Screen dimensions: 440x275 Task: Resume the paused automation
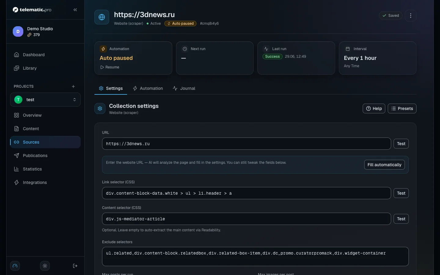point(110,67)
